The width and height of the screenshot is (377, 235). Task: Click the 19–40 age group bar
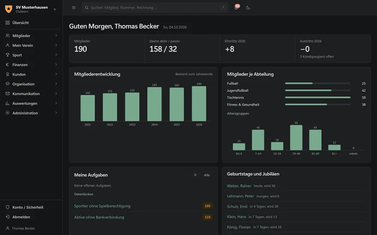point(296,138)
